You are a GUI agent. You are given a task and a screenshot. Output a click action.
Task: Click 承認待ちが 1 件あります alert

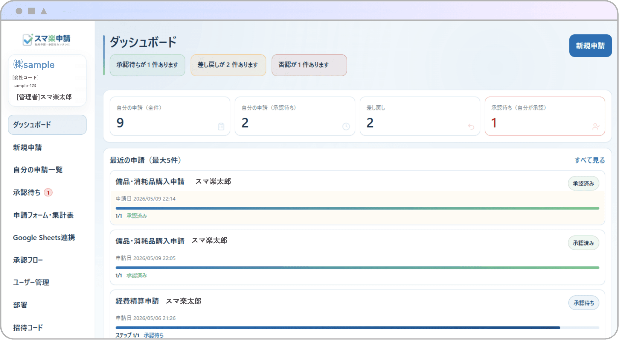[x=147, y=65]
